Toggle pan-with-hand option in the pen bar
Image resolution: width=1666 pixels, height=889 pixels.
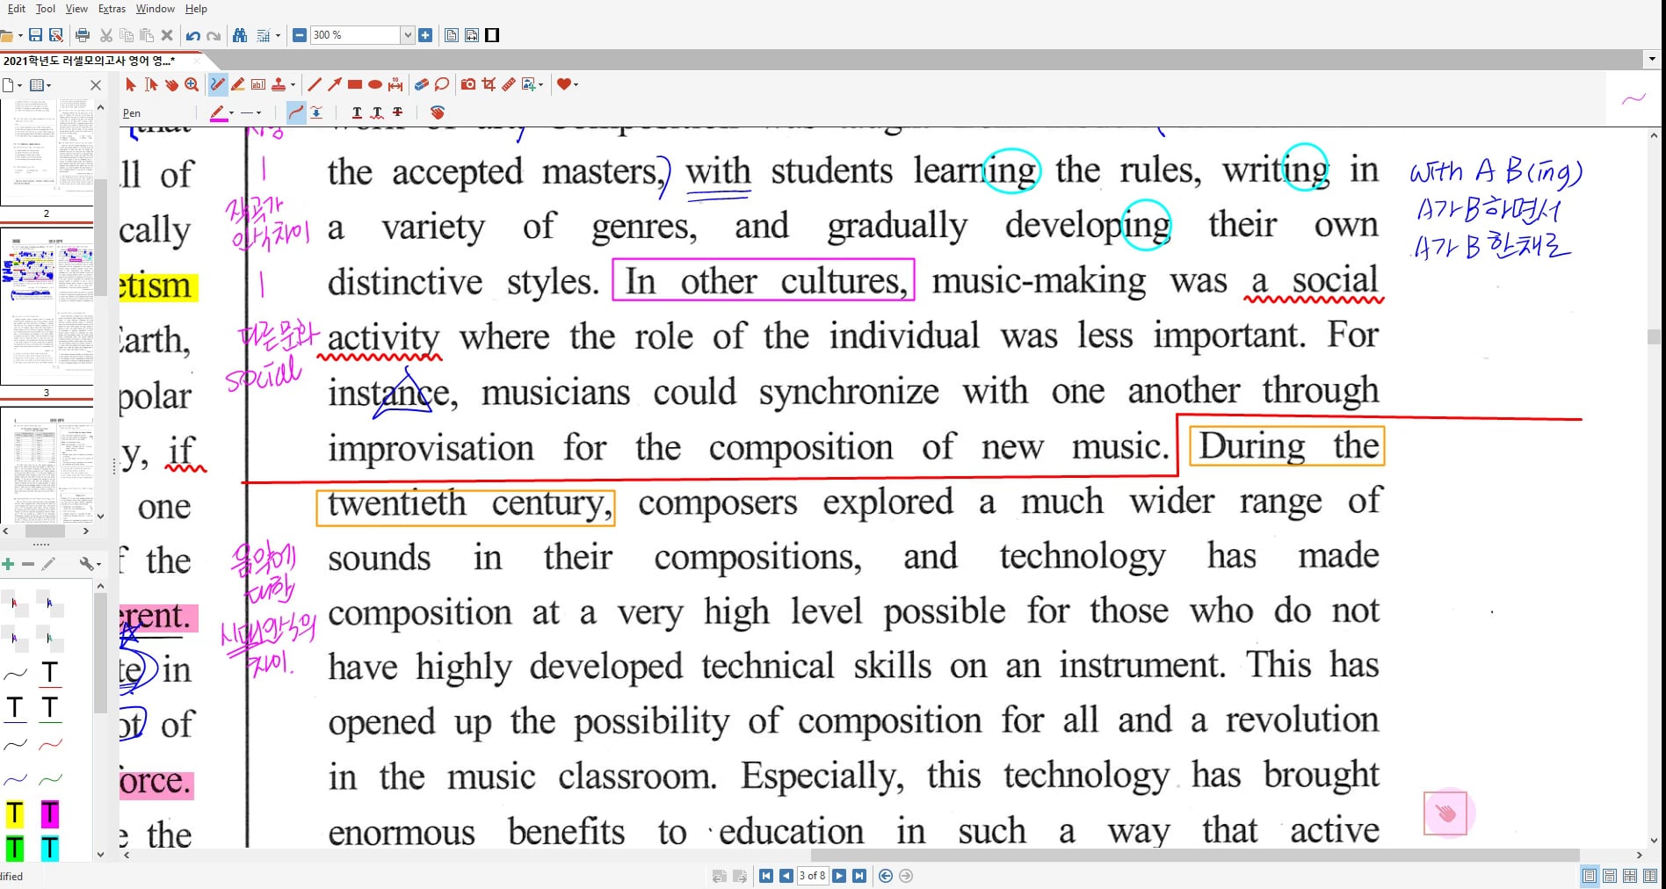tap(438, 112)
